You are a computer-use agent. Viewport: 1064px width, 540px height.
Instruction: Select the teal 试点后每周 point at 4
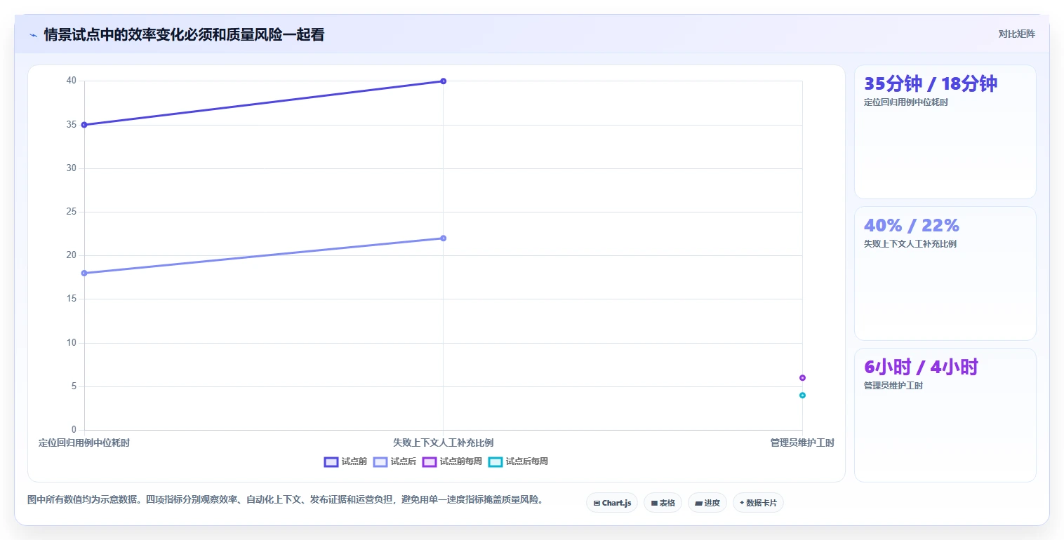click(802, 396)
